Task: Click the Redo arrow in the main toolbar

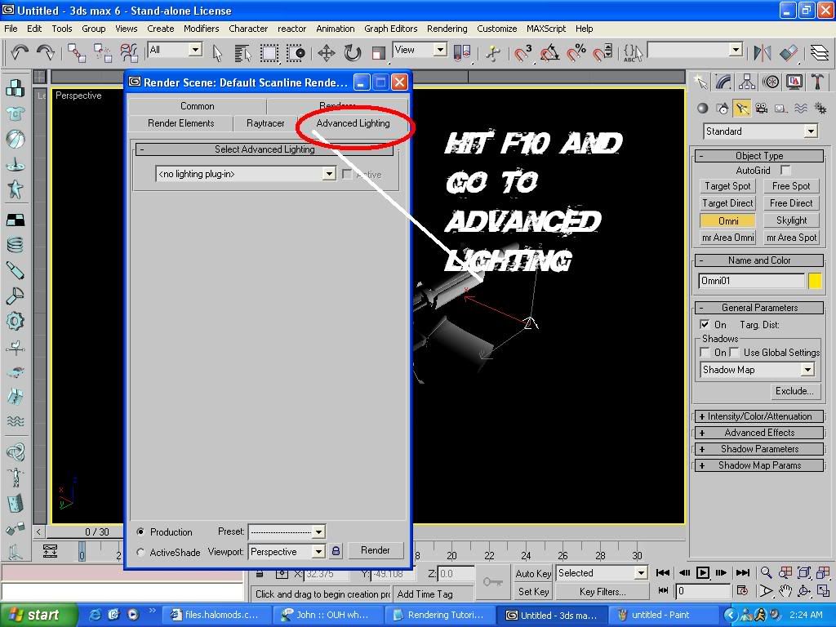Action: click(x=46, y=52)
